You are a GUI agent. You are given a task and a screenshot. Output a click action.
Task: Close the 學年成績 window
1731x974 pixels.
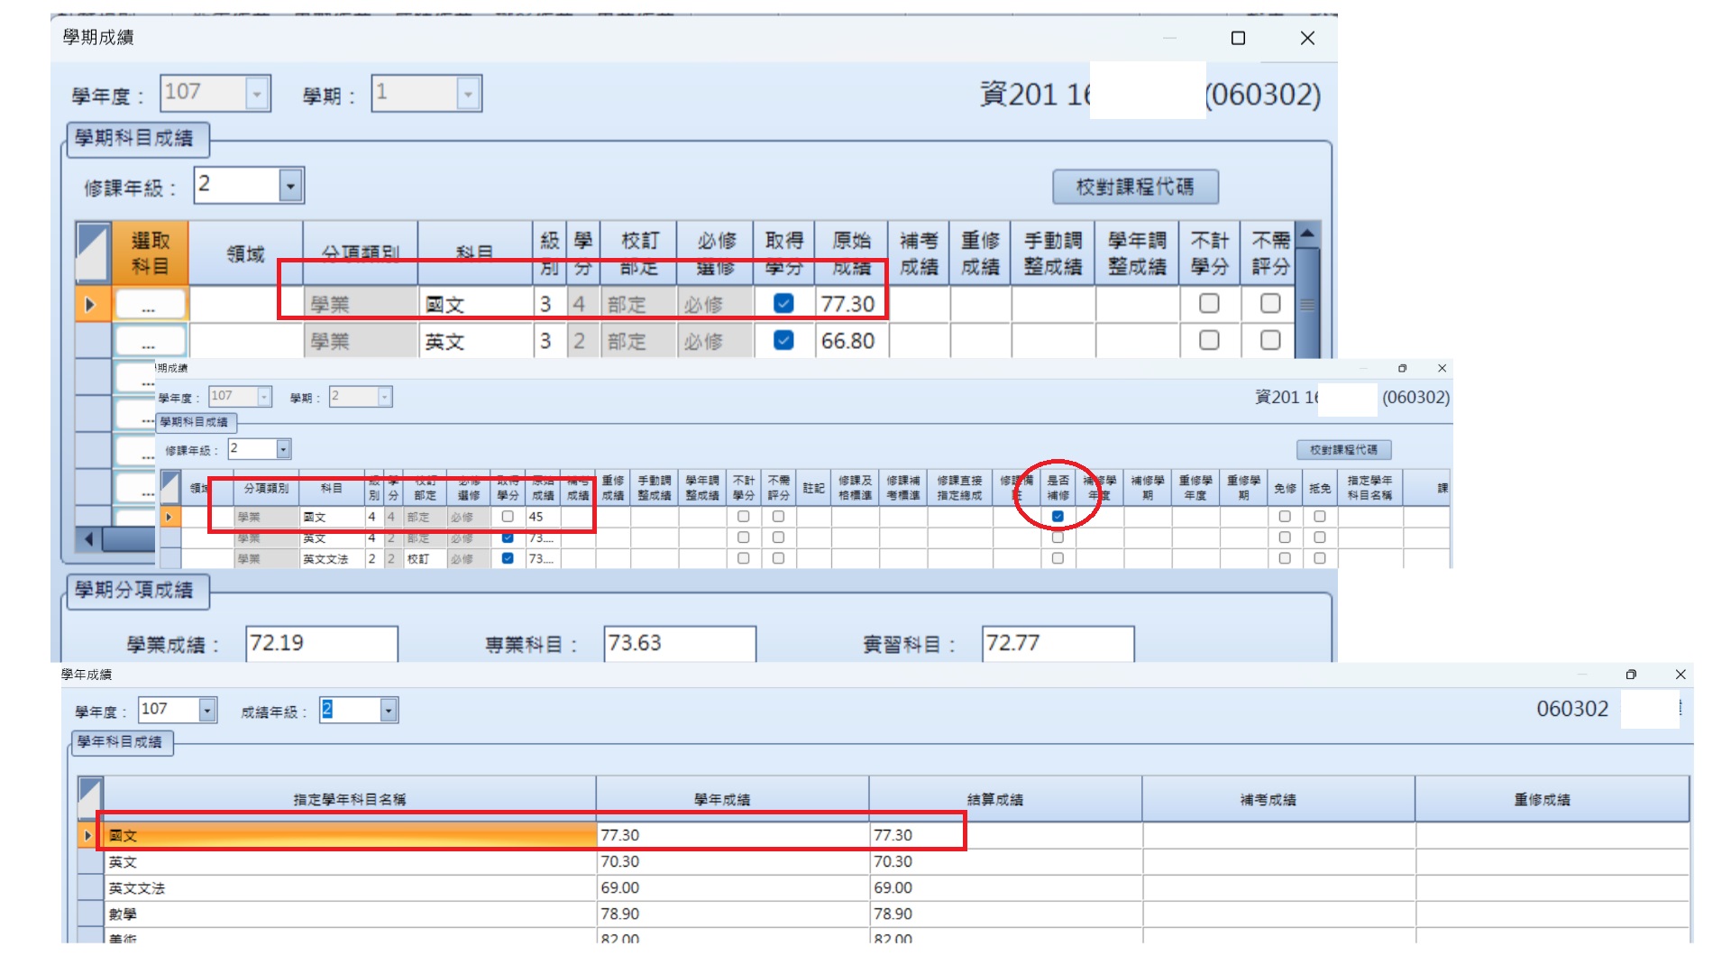point(1681,675)
